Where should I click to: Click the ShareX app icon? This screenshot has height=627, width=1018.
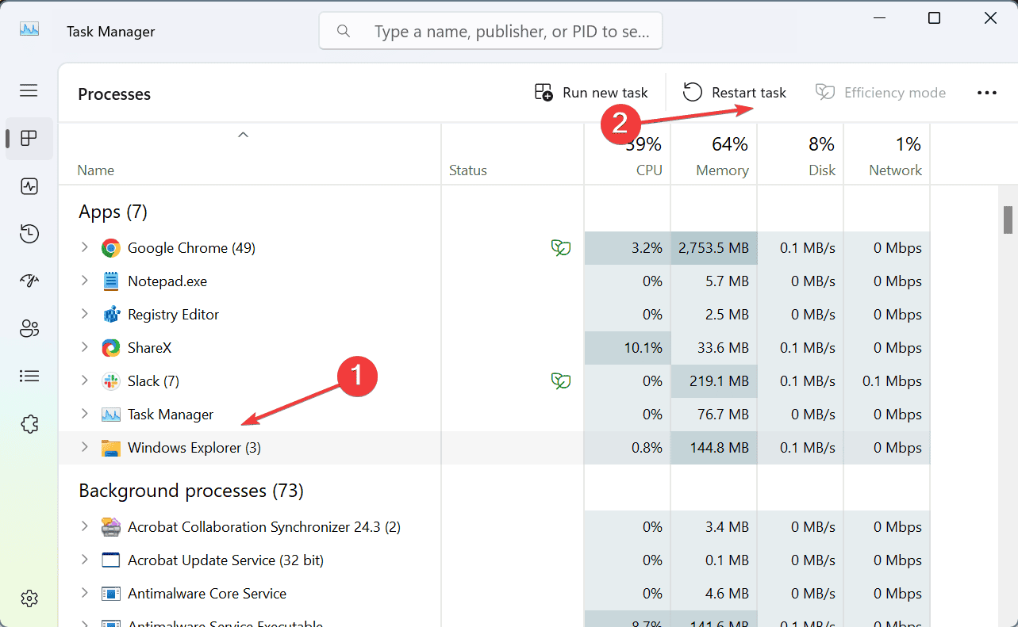110,348
